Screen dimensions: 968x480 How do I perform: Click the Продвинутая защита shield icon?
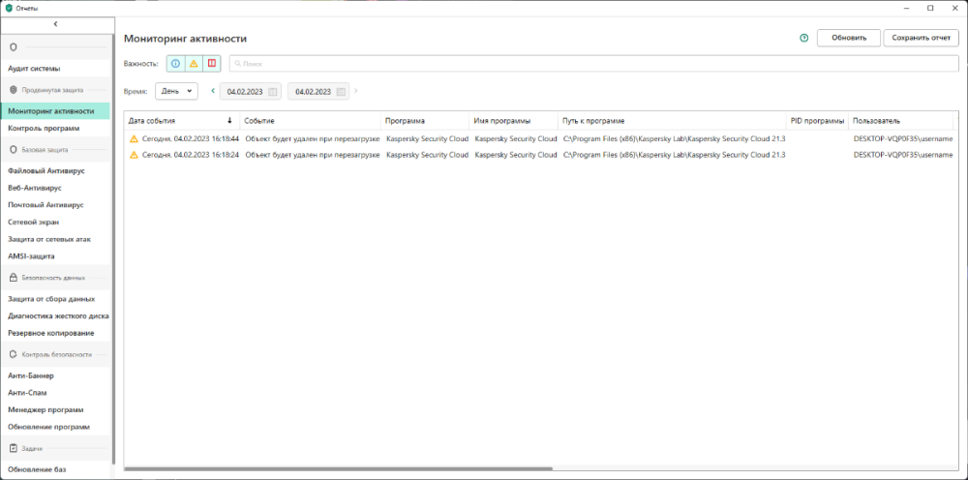[x=14, y=89]
